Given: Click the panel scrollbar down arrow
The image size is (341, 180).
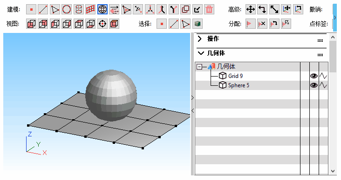Looking at the screenshot, I should point(333,171).
